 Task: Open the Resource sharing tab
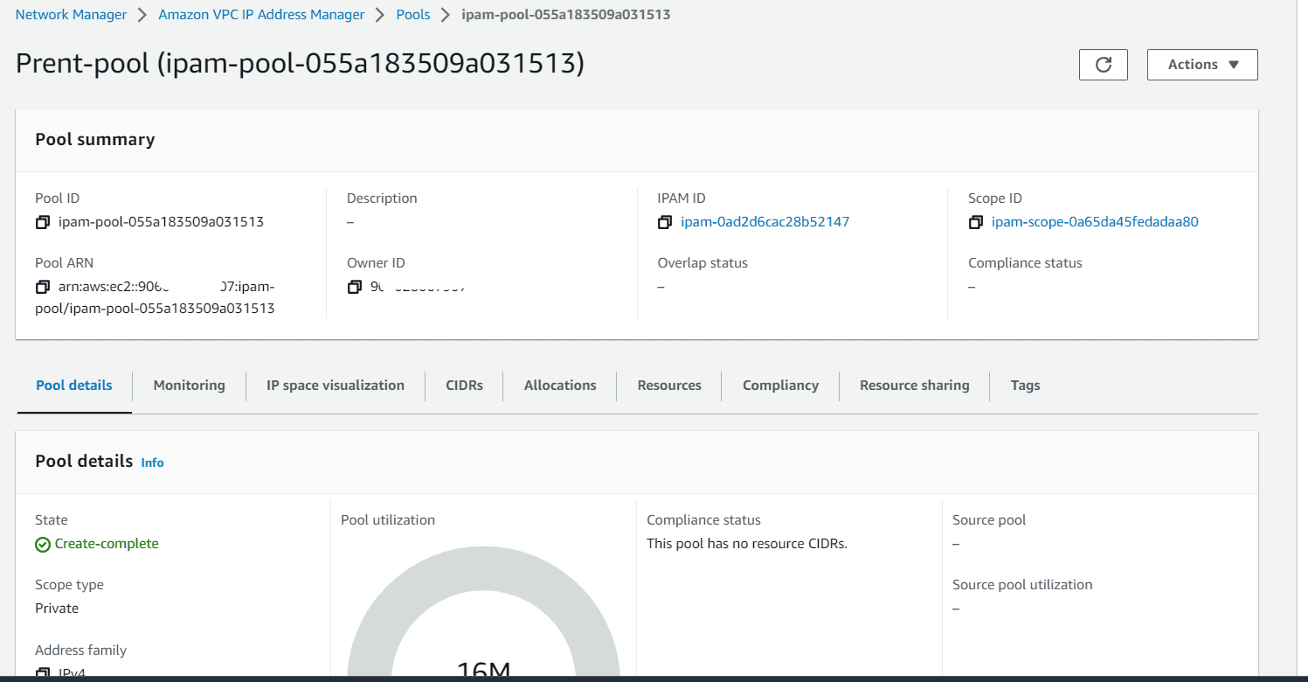point(914,386)
